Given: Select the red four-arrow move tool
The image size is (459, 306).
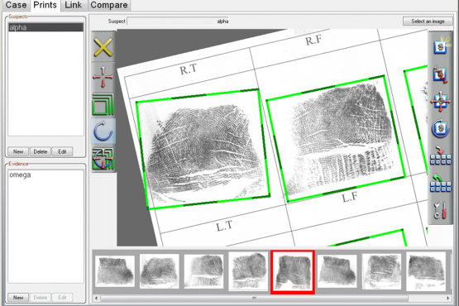Looking at the screenshot, I should (x=103, y=77).
